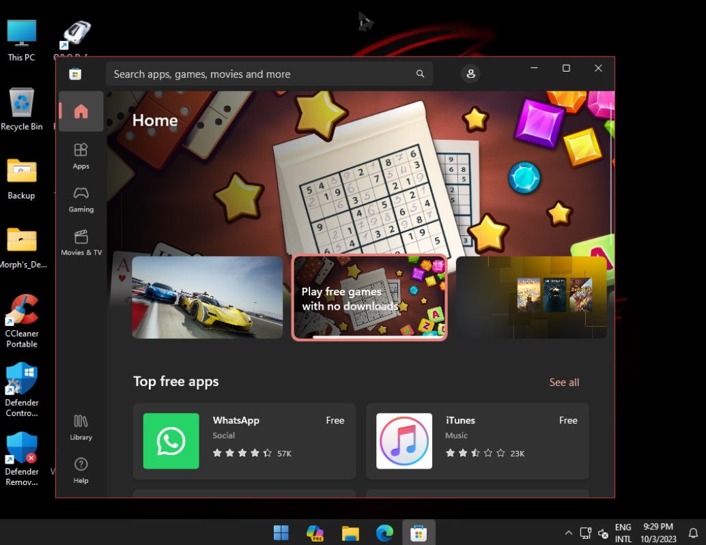Open File Explorer from the taskbar
Viewport: 706px width, 545px height.
pyautogui.click(x=350, y=533)
